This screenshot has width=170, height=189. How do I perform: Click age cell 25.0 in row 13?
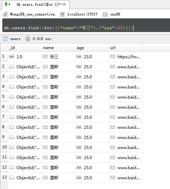(92, 178)
